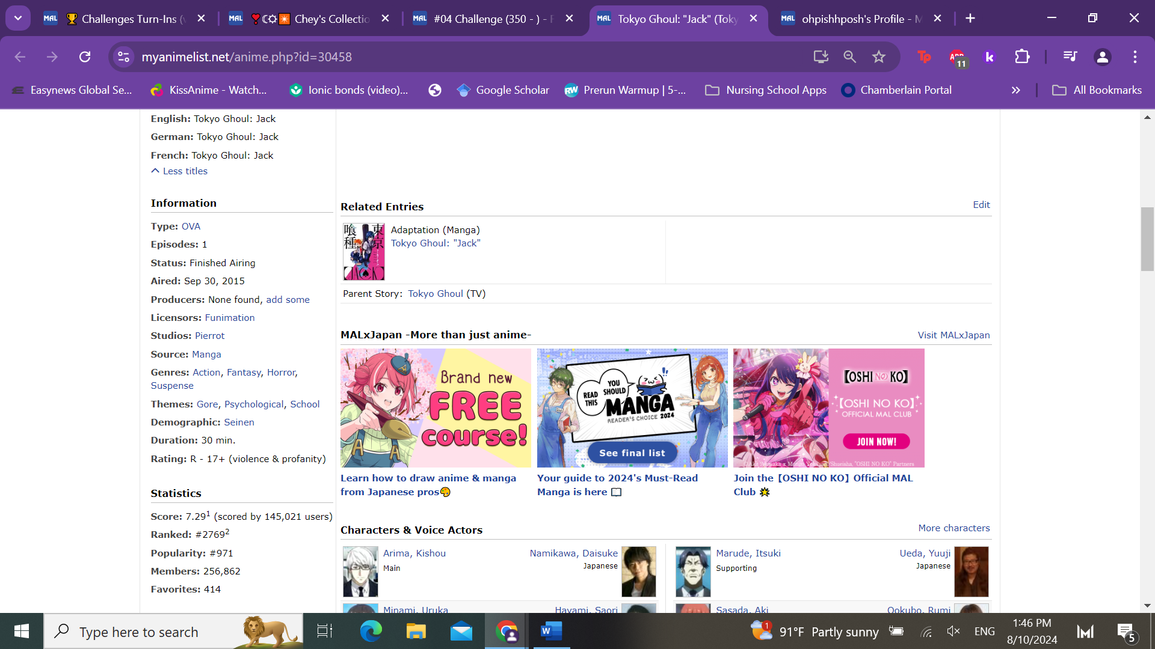Click the See final list button

click(632, 453)
